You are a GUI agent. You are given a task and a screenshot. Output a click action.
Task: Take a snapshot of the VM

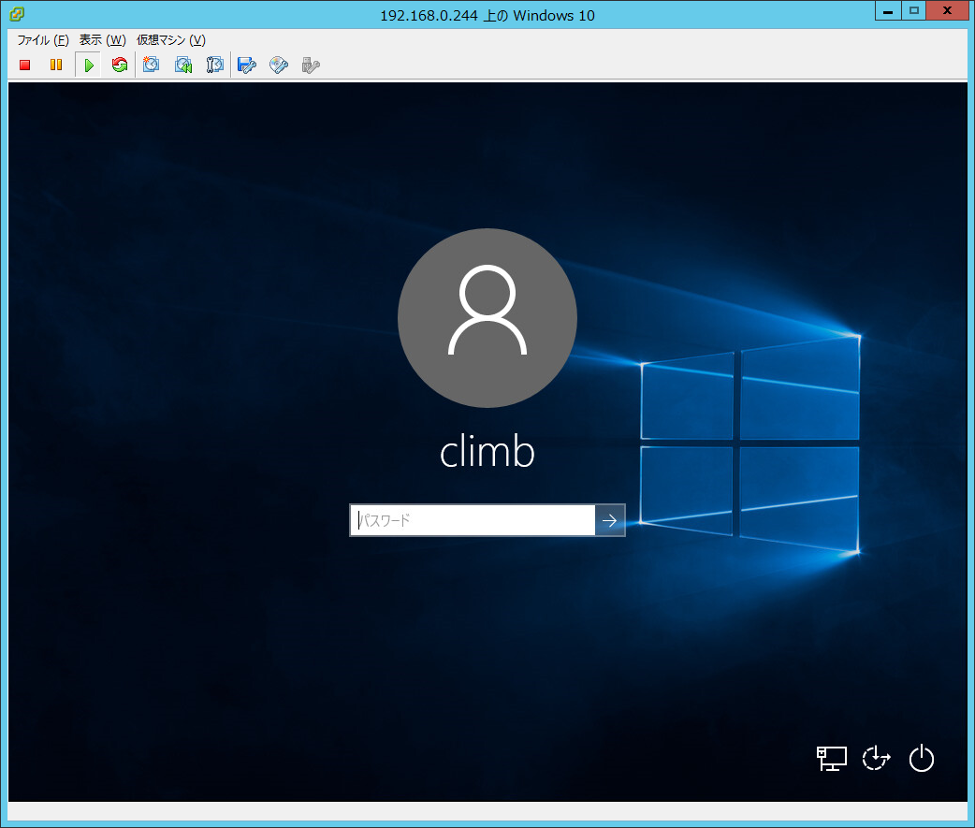[x=152, y=65]
